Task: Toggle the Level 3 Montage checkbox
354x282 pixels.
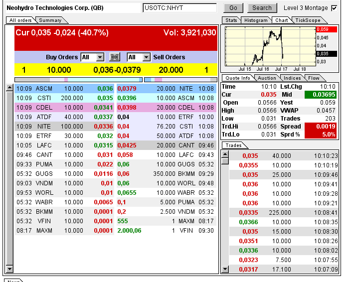Action: tap(334, 8)
